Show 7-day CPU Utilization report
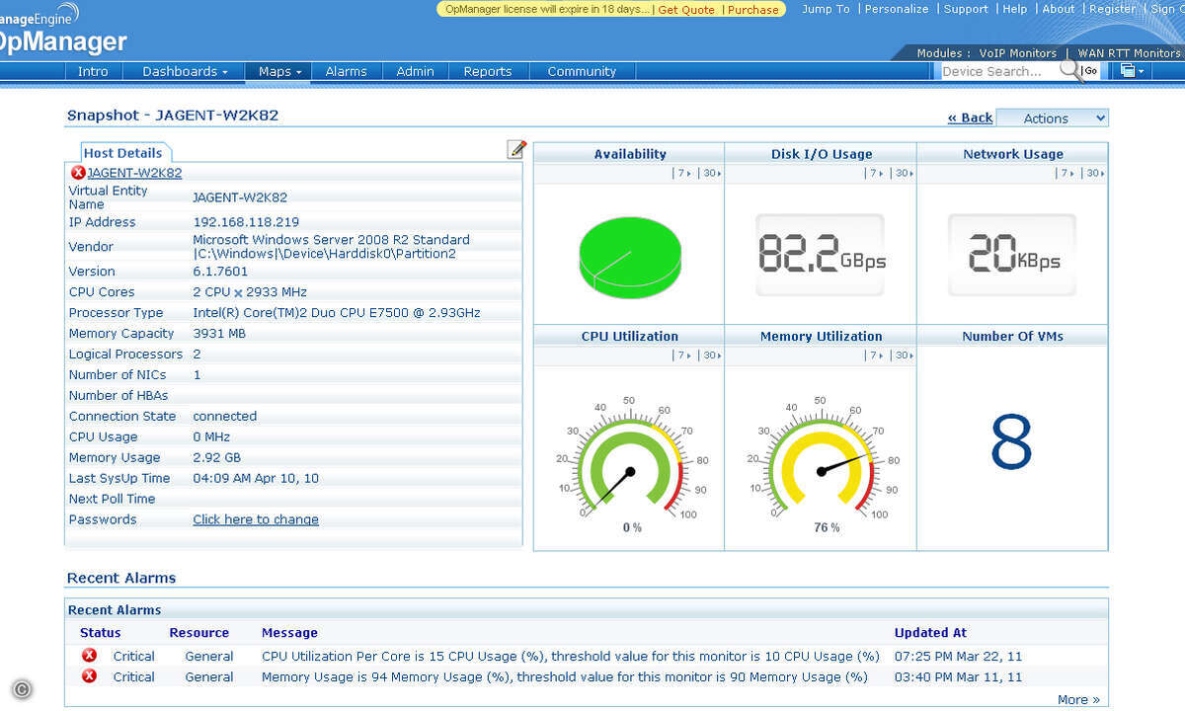 tap(681, 355)
